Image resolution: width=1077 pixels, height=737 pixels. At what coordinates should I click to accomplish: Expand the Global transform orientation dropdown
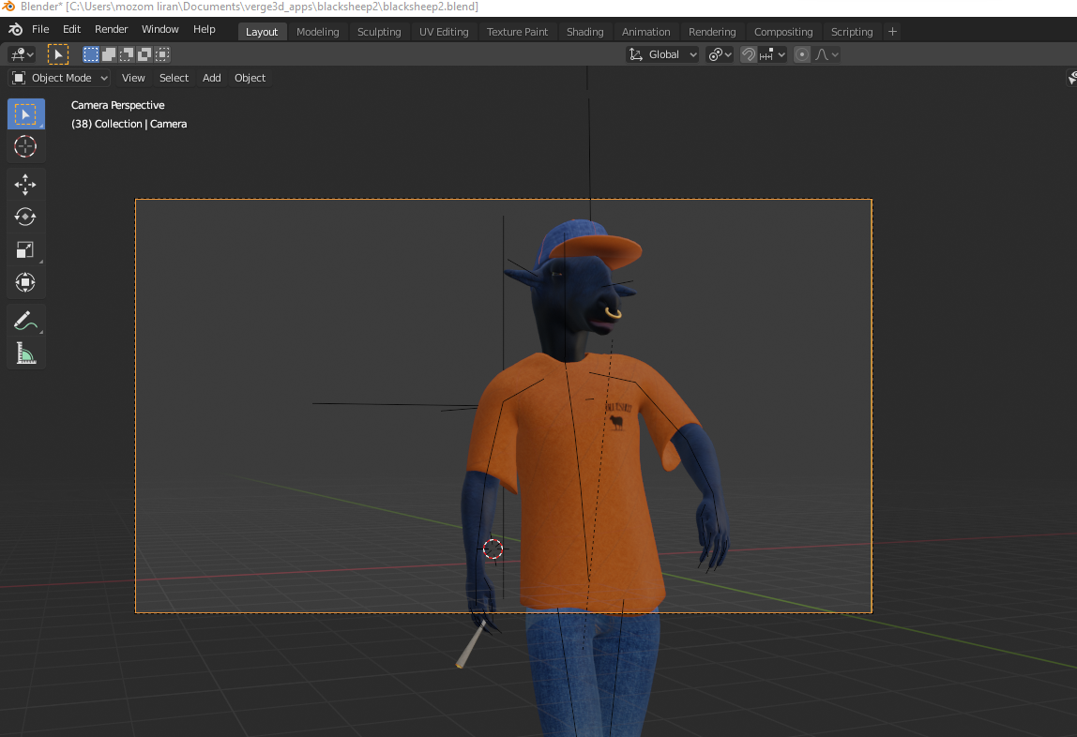(663, 54)
